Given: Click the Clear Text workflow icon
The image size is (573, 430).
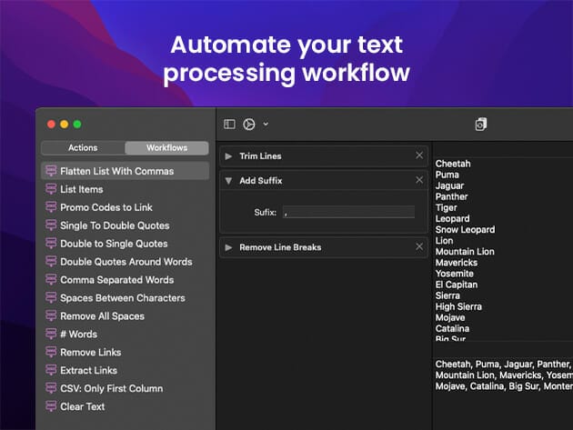Looking at the screenshot, I should click(x=51, y=406).
